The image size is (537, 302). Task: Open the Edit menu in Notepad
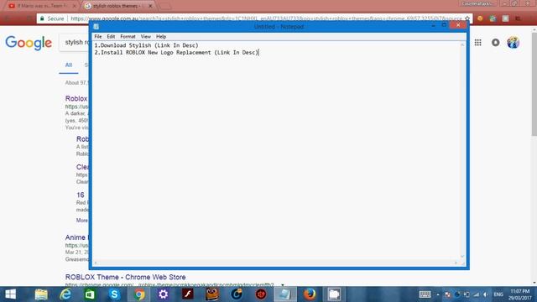pos(111,37)
